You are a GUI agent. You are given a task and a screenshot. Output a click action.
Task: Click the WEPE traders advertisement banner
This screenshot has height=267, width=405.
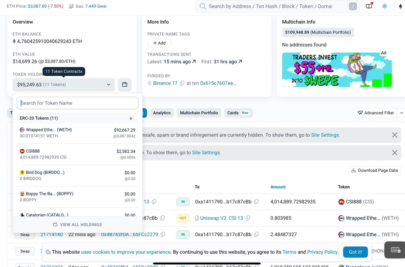point(337,70)
